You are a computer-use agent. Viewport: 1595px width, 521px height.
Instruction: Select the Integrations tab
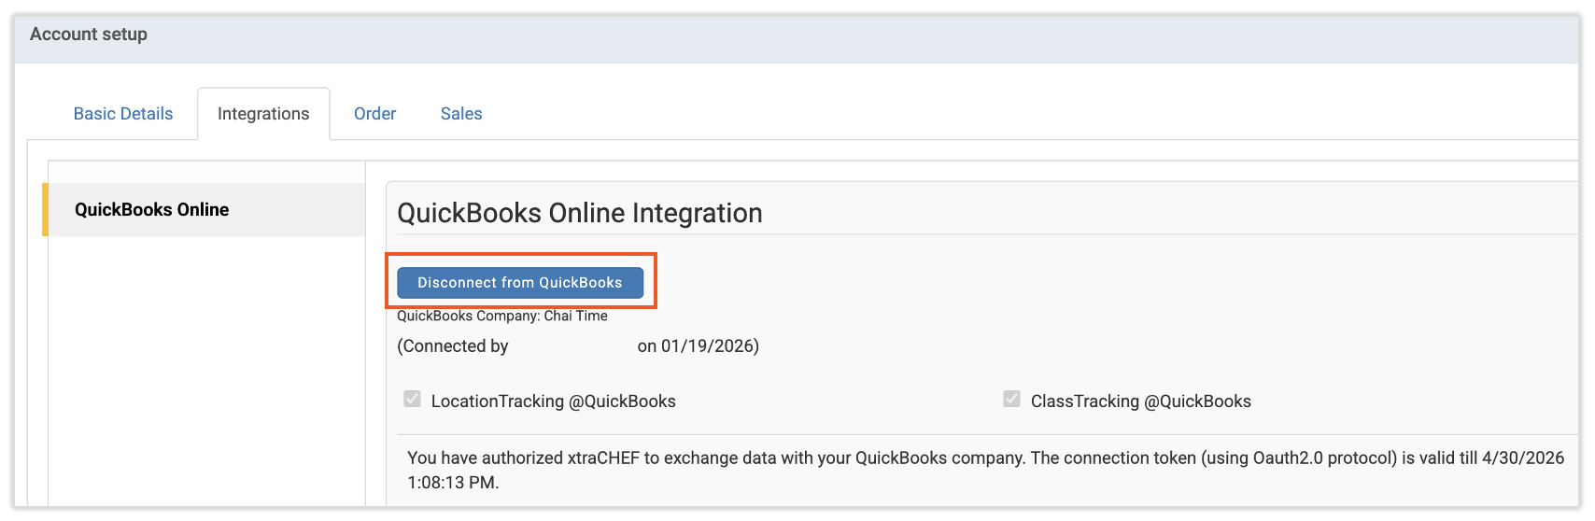pyautogui.click(x=263, y=114)
